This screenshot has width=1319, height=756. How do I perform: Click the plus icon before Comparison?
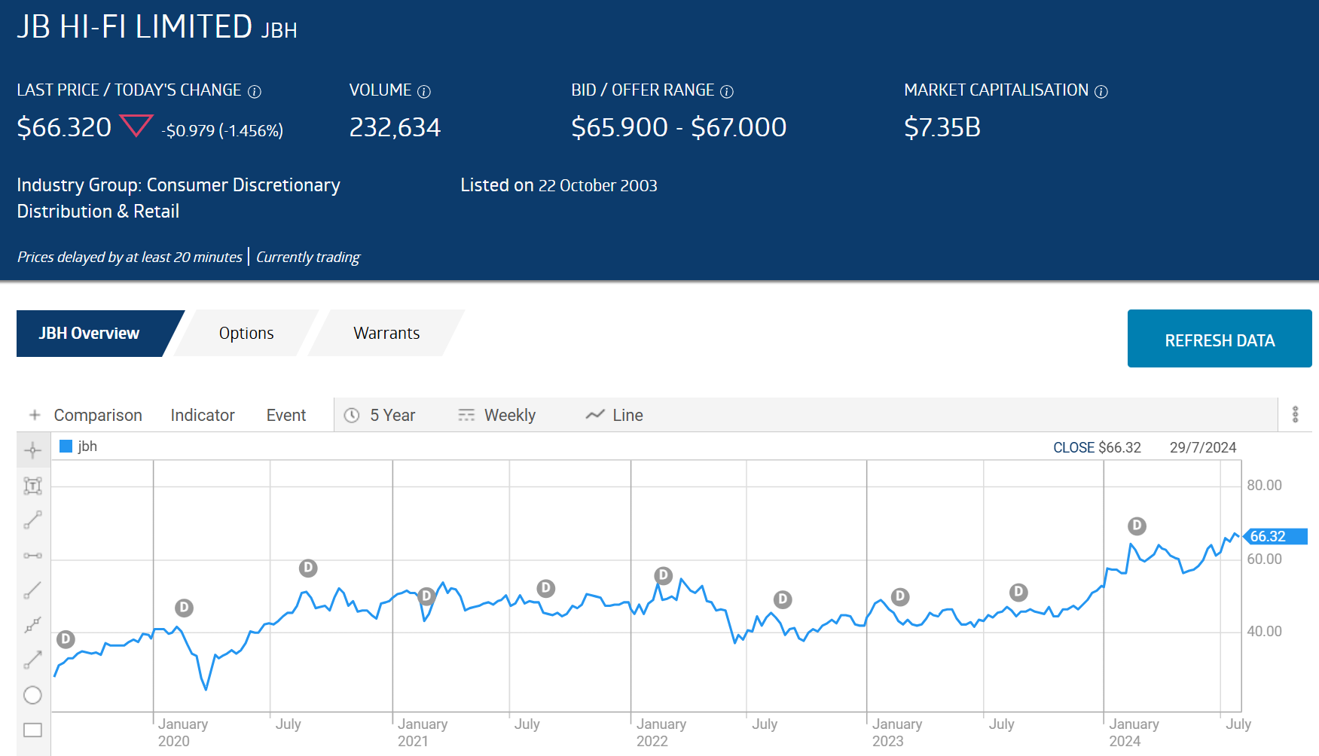[35, 415]
